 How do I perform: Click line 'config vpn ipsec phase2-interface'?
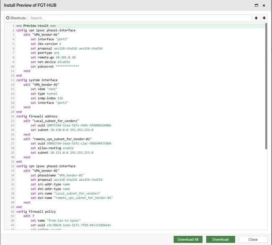[46, 166]
